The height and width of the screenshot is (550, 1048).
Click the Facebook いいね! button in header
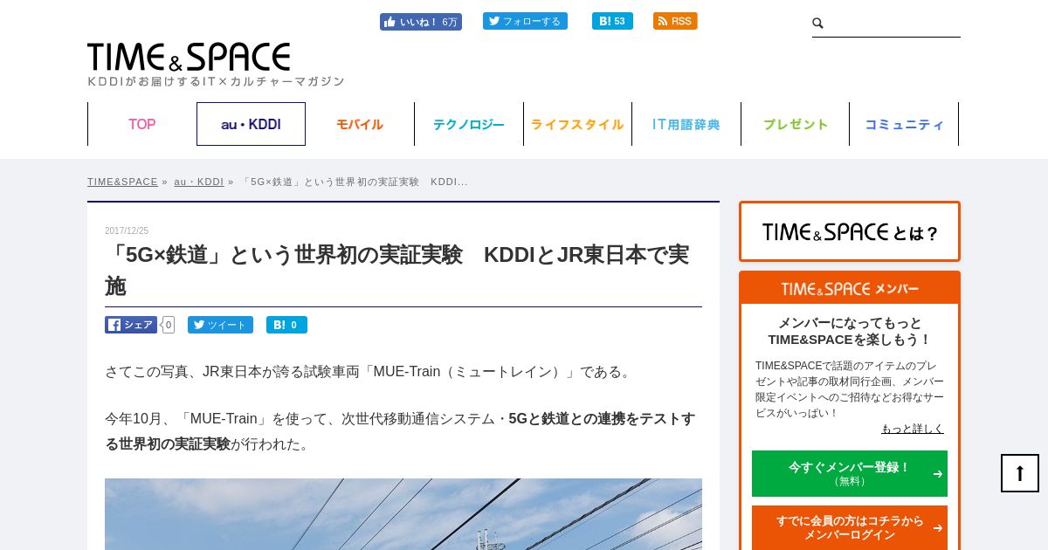coord(420,22)
